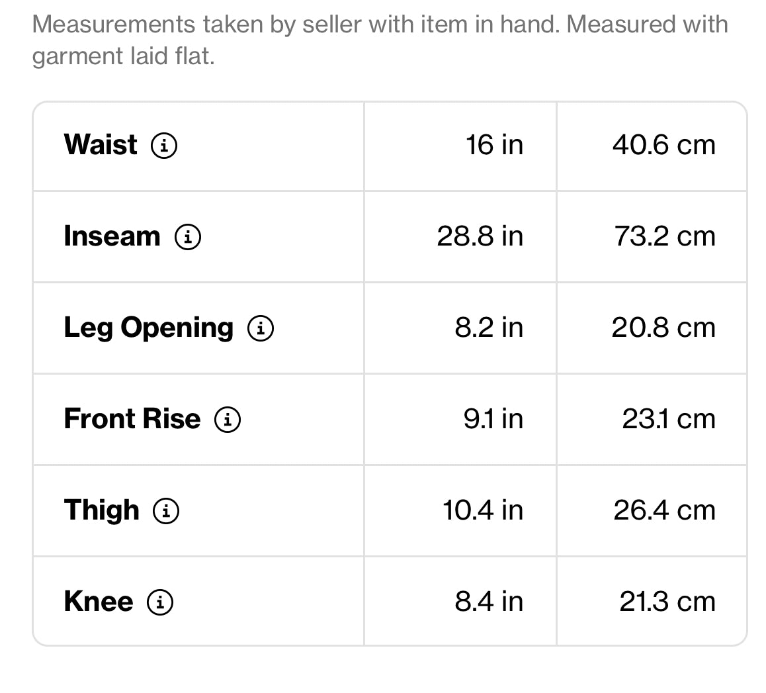Viewport: 766px width, 693px height.
Task: Select the Front Rise label
Action: coord(132,419)
